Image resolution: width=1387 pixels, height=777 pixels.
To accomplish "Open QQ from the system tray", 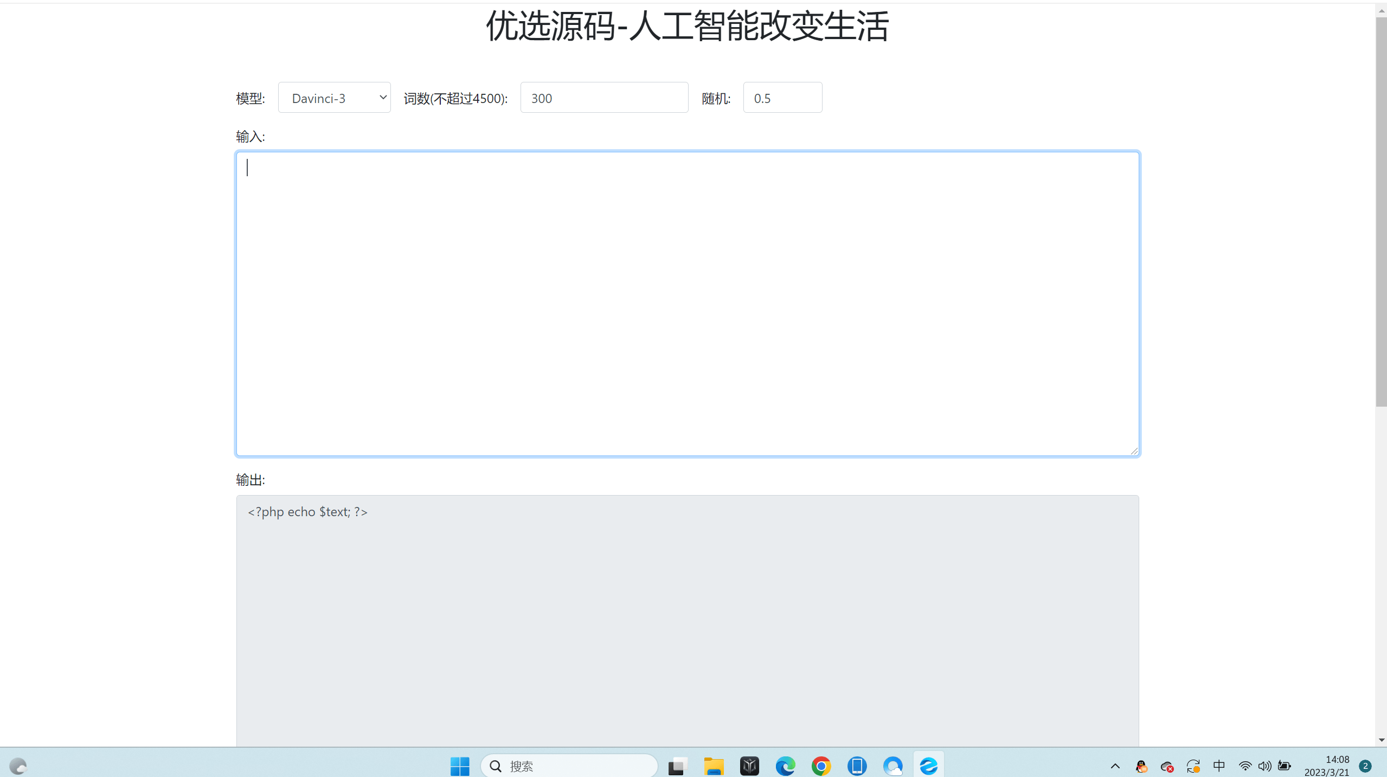I will 1141,766.
